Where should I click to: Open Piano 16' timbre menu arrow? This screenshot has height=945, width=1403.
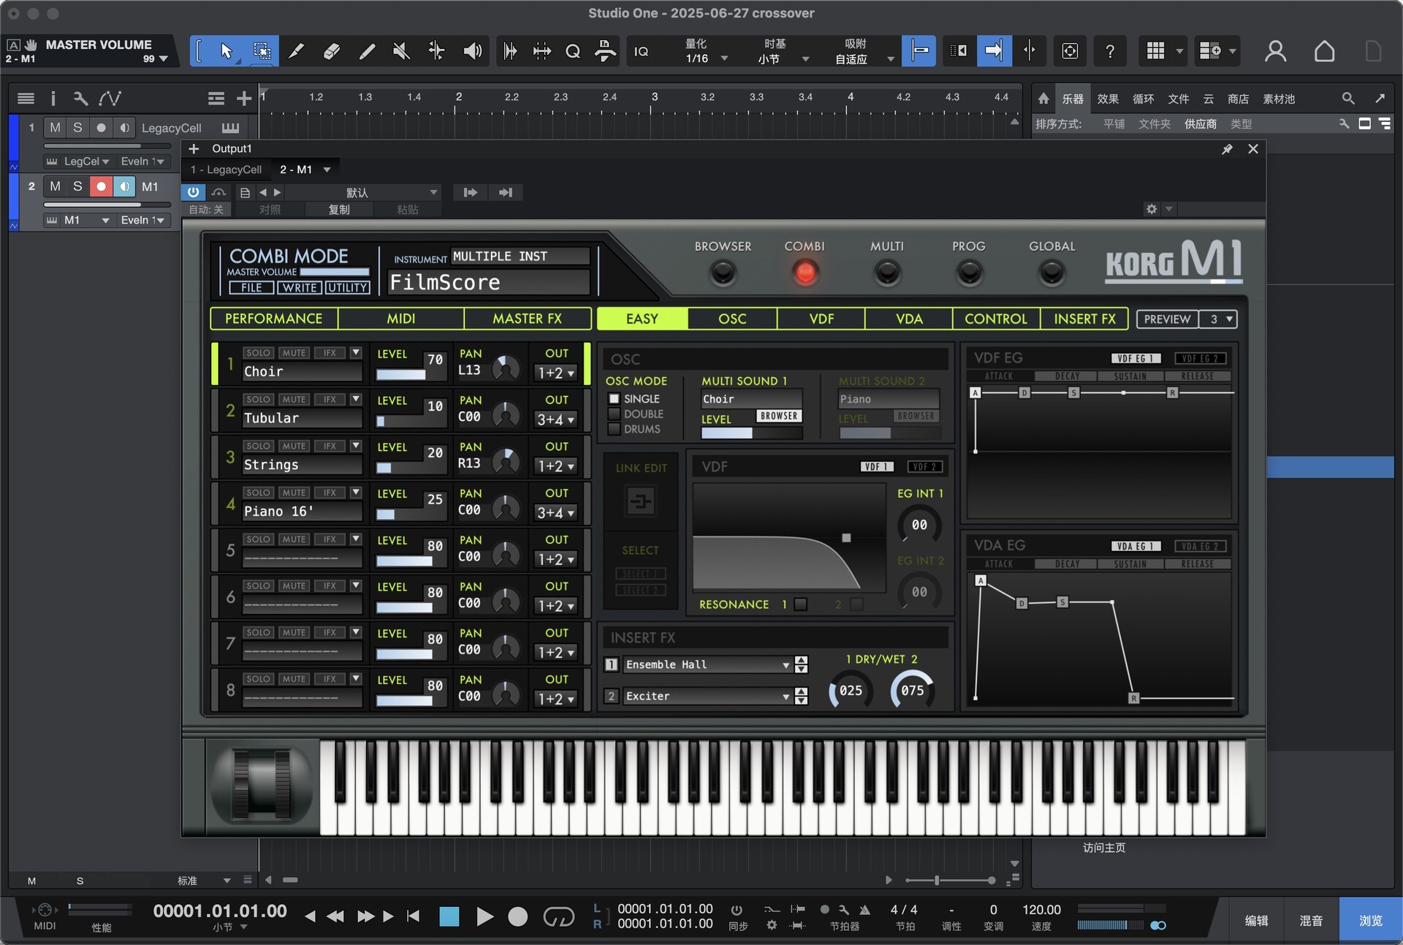click(356, 493)
